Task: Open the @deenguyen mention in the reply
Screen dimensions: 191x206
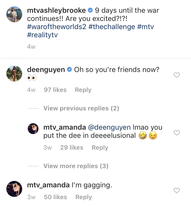Action: (109, 127)
